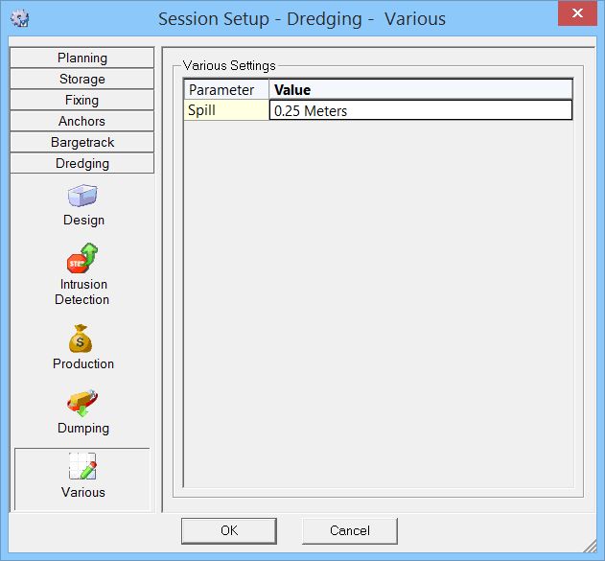Click the Parameter column header

(226, 90)
